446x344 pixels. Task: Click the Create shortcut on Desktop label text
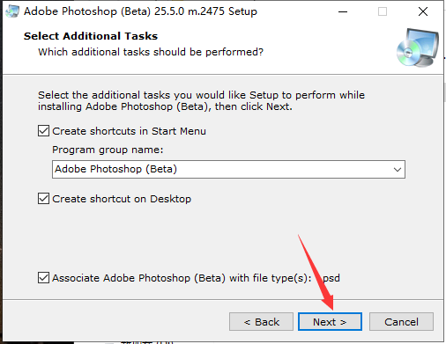click(122, 199)
